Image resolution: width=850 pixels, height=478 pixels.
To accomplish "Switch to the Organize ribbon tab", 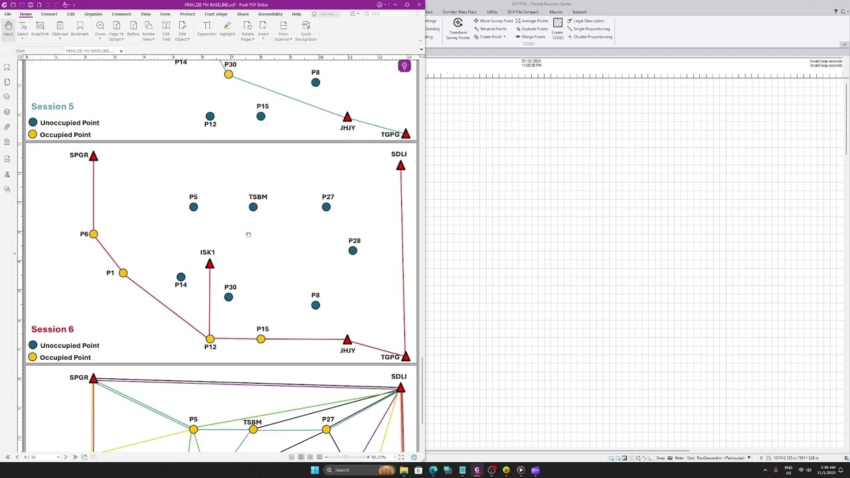I will point(93,14).
